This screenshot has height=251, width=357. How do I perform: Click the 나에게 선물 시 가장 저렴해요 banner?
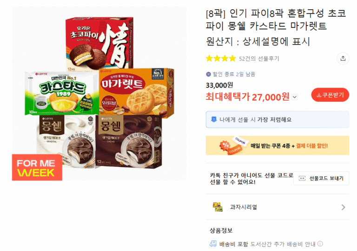278,120
